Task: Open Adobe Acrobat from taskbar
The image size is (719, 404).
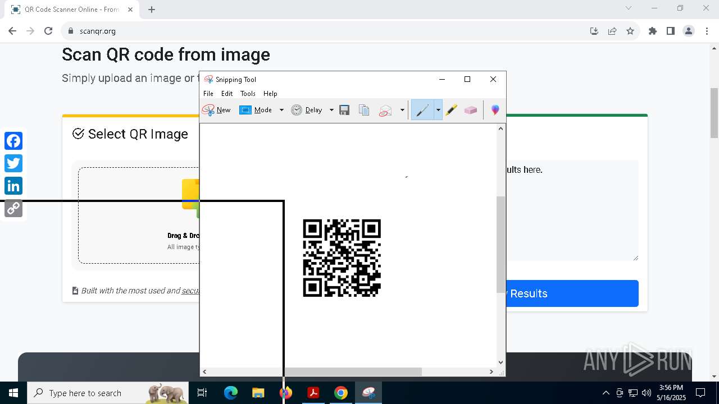Action: [x=313, y=393]
